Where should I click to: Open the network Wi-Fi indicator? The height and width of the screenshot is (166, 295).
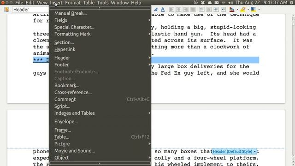(224, 3)
